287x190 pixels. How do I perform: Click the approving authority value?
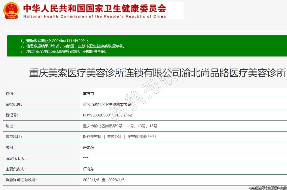click(107, 104)
